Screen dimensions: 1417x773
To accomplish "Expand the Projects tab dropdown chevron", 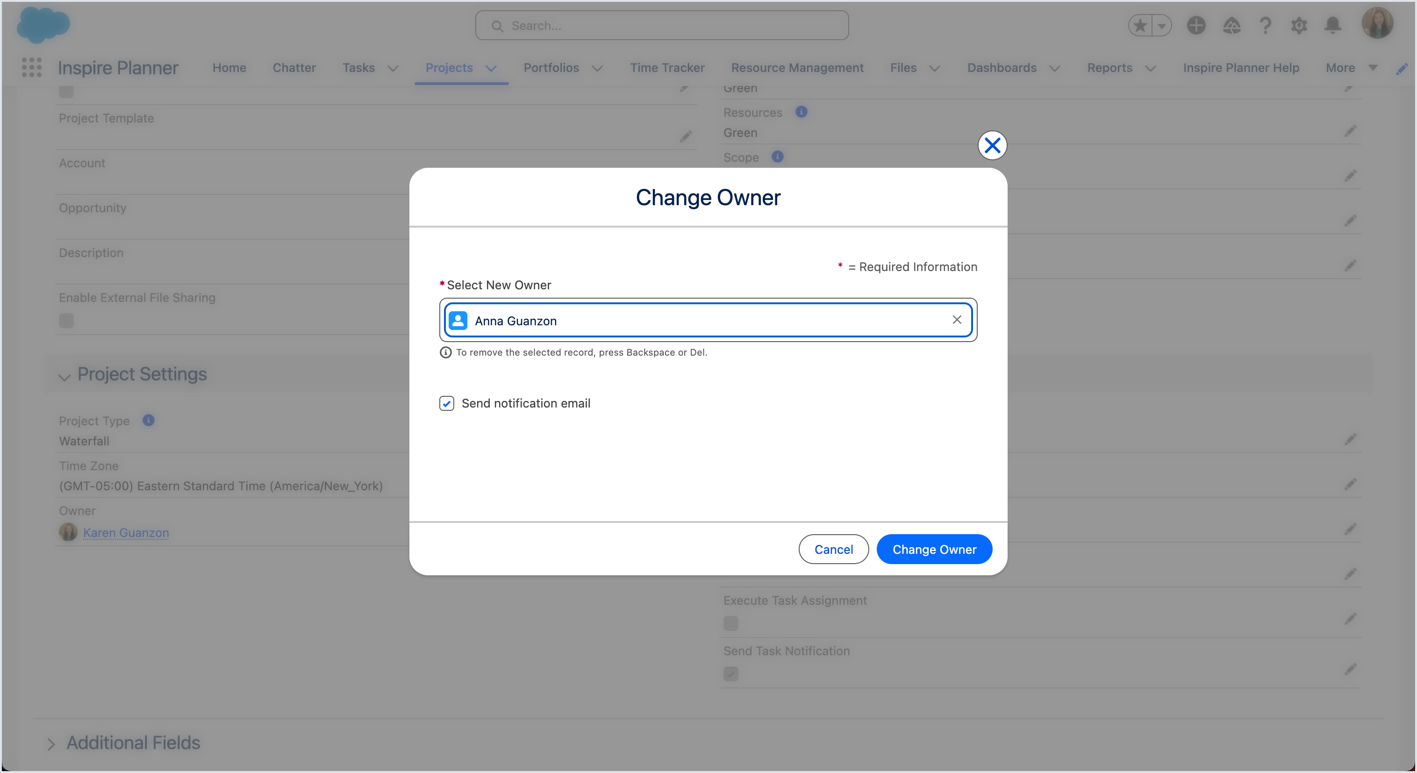I will (491, 69).
